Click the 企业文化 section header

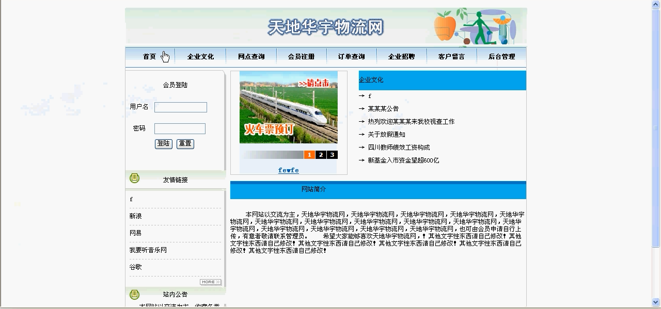(443, 80)
